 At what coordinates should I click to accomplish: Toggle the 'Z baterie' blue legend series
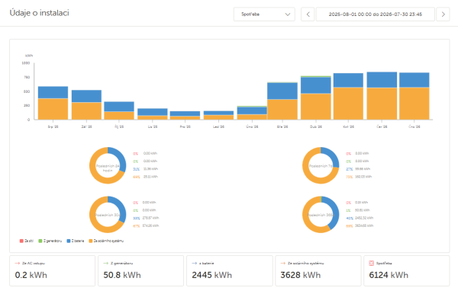(76, 241)
